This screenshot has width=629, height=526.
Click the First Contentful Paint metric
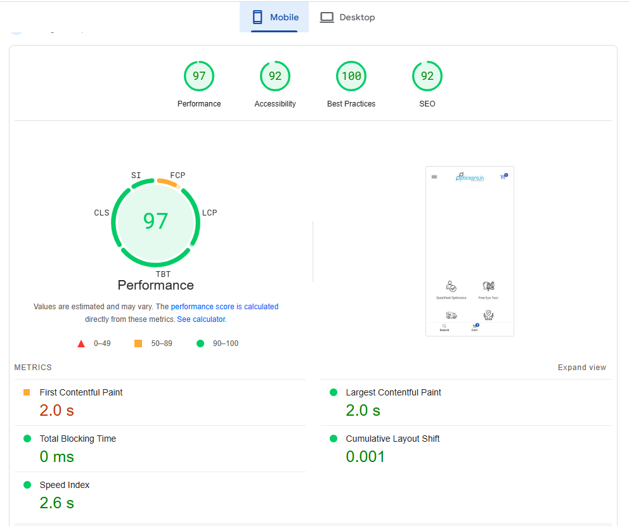(81, 392)
